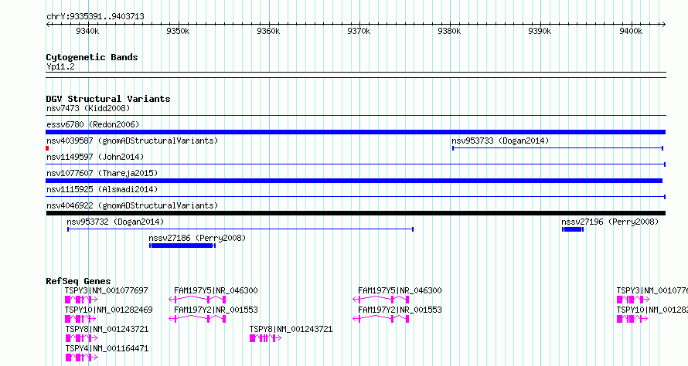The image size is (688, 366).
Task: Open the DGV Structural Variants track title
Action: (108, 99)
